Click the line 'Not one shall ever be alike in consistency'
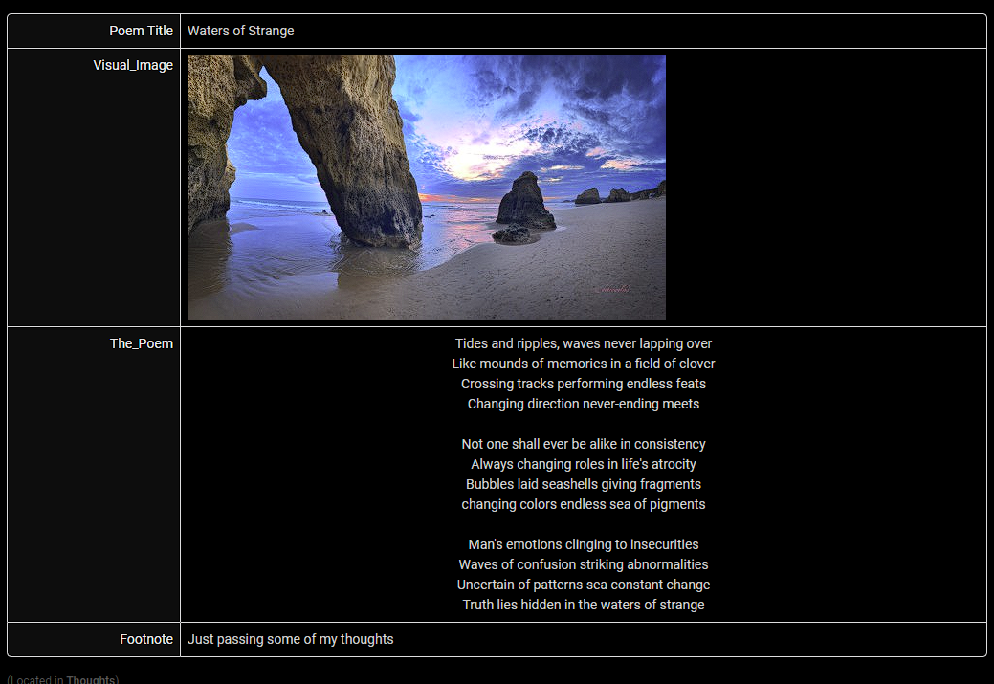 pos(583,444)
